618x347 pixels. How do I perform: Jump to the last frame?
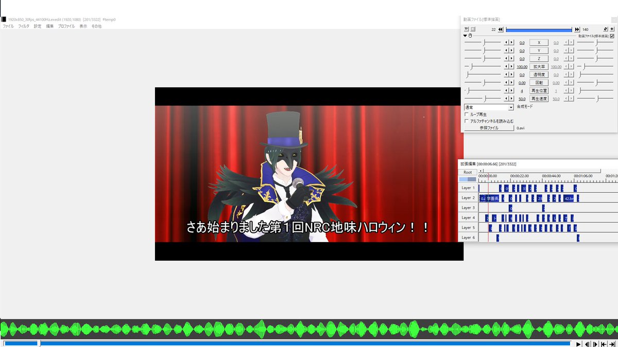click(x=612, y=344)
